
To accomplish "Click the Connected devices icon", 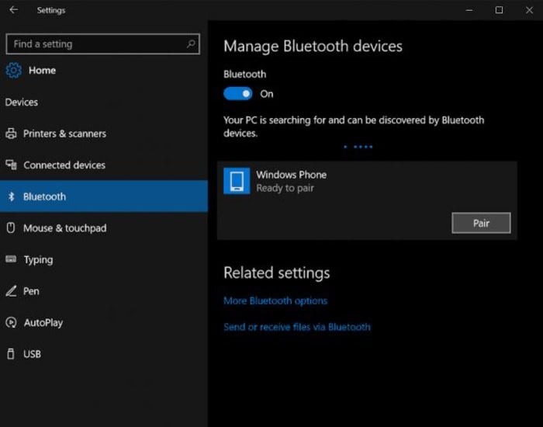I will pos(11,165).
